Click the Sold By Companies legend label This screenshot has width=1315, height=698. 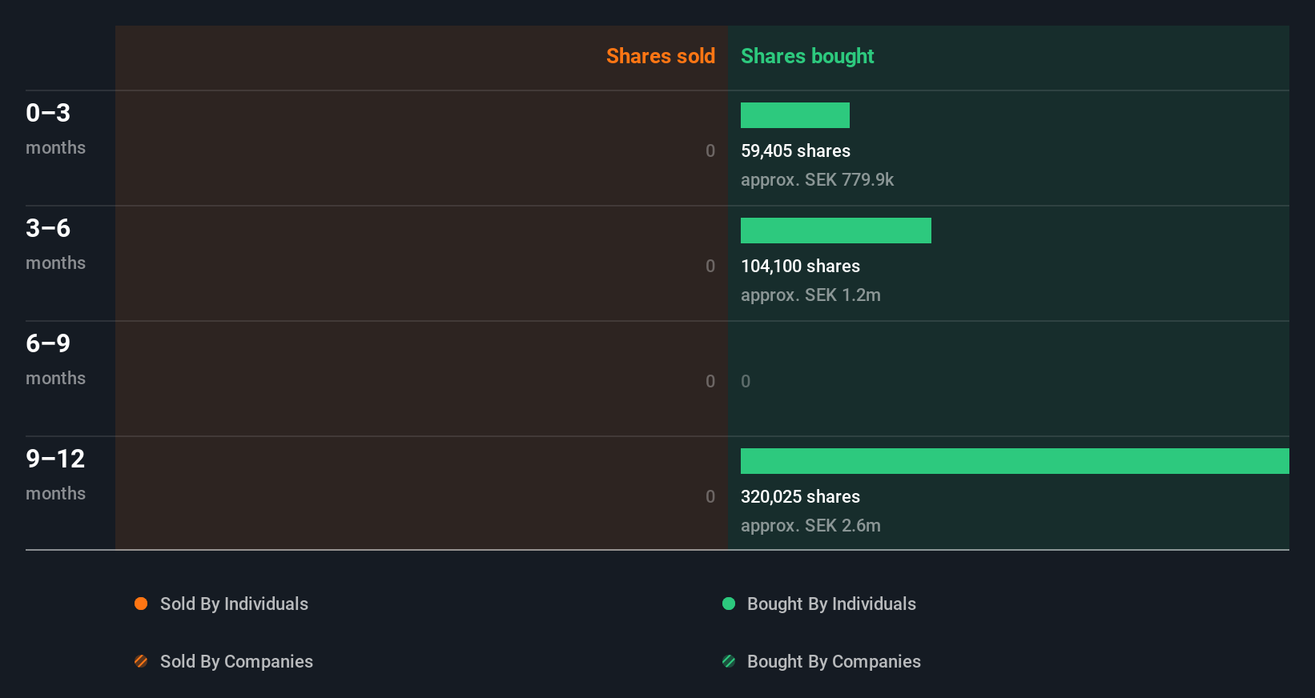pyautogui.click(x=236, y=661)
